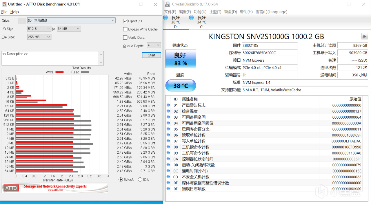Click the status dot for attribute 03 可用备用空间
371x204 pixels.
168,117
